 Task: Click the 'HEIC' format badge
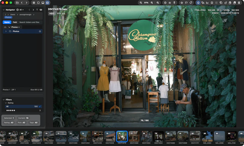pos(52,13)
